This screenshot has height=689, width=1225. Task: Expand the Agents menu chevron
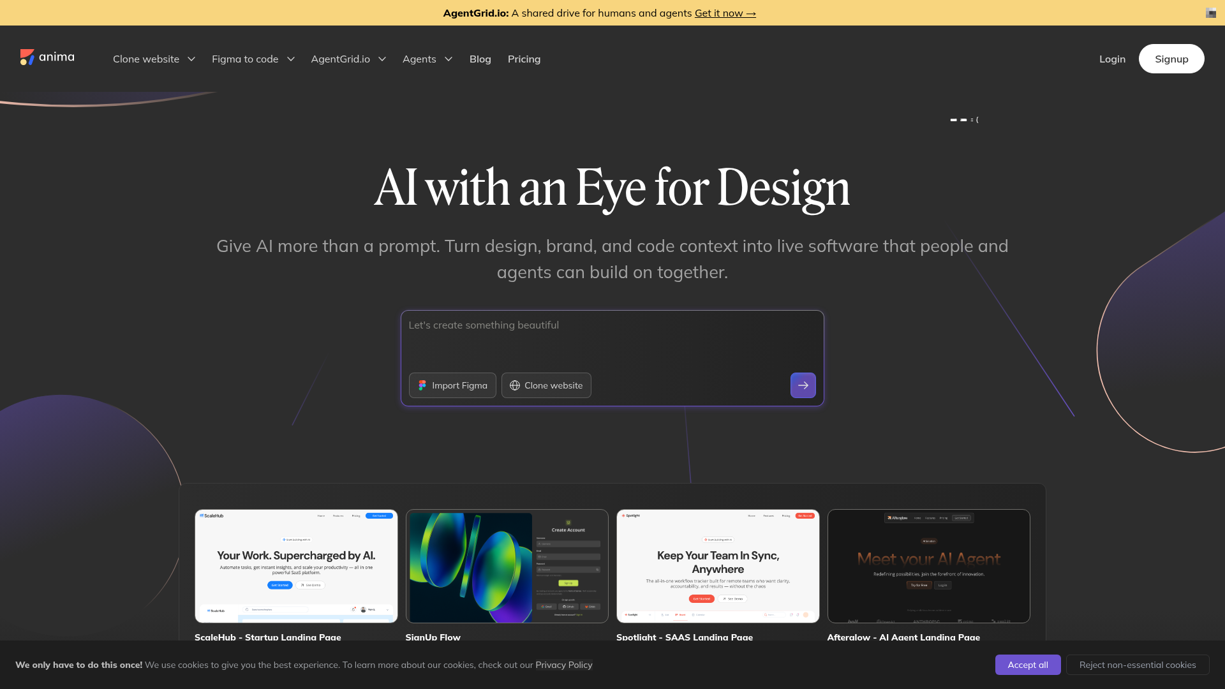click(x=449, y=59)
